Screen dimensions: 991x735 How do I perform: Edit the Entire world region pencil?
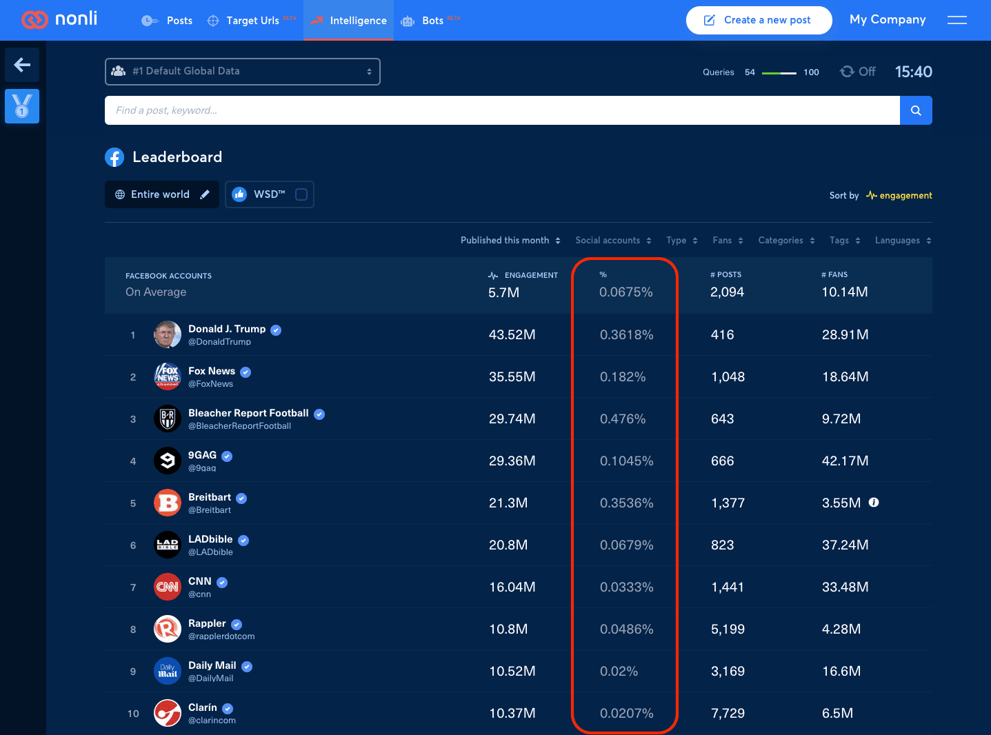[x=205, y=194]
